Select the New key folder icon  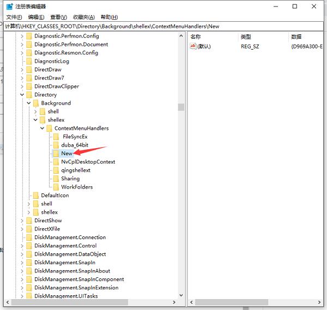pyautogui.click(x=56, y=154)
